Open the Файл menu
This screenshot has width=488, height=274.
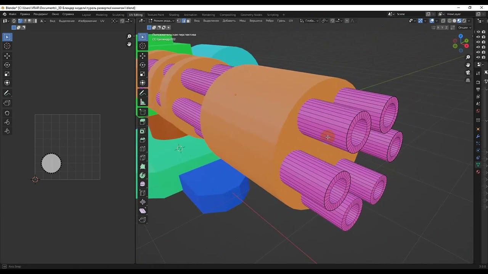13,14
